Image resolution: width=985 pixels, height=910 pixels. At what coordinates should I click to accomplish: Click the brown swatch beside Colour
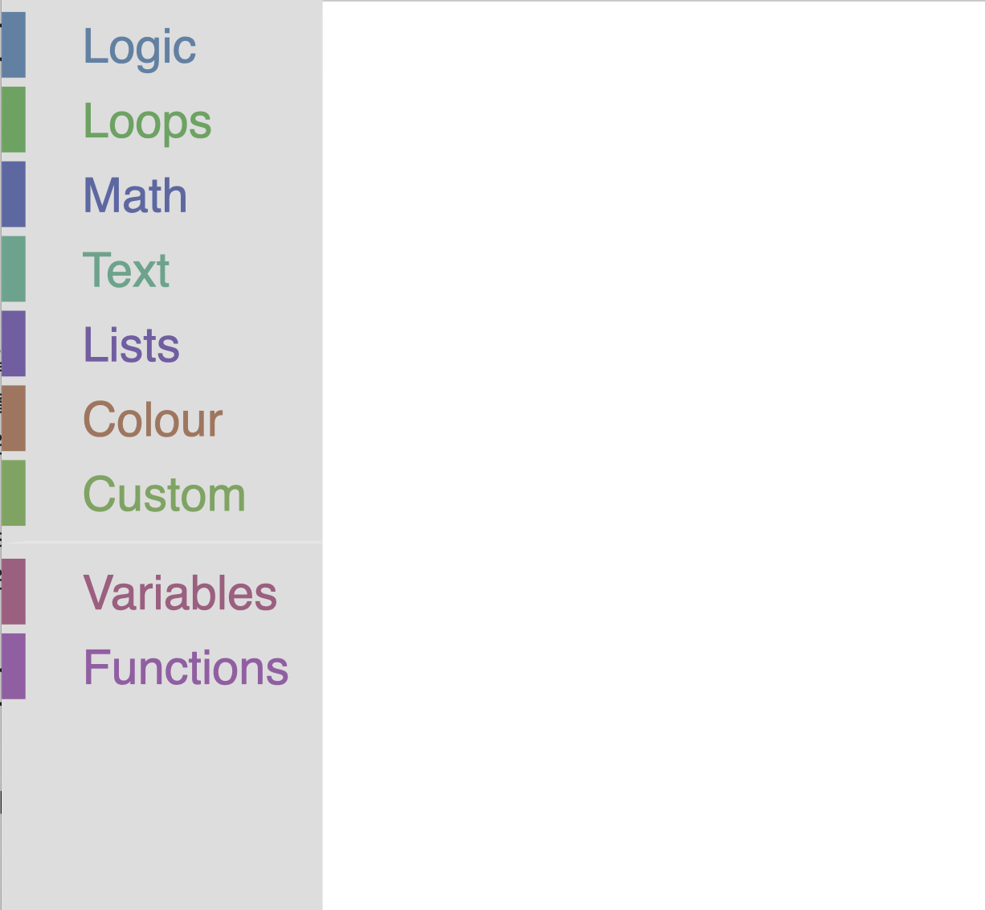click(x=14, y=418)
